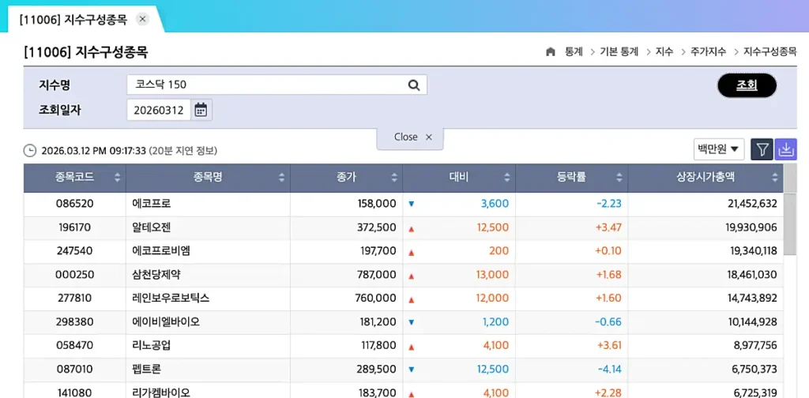Click the clock icon beside the timestamp
The image size is (809, 398).
[x=30, y=151]
